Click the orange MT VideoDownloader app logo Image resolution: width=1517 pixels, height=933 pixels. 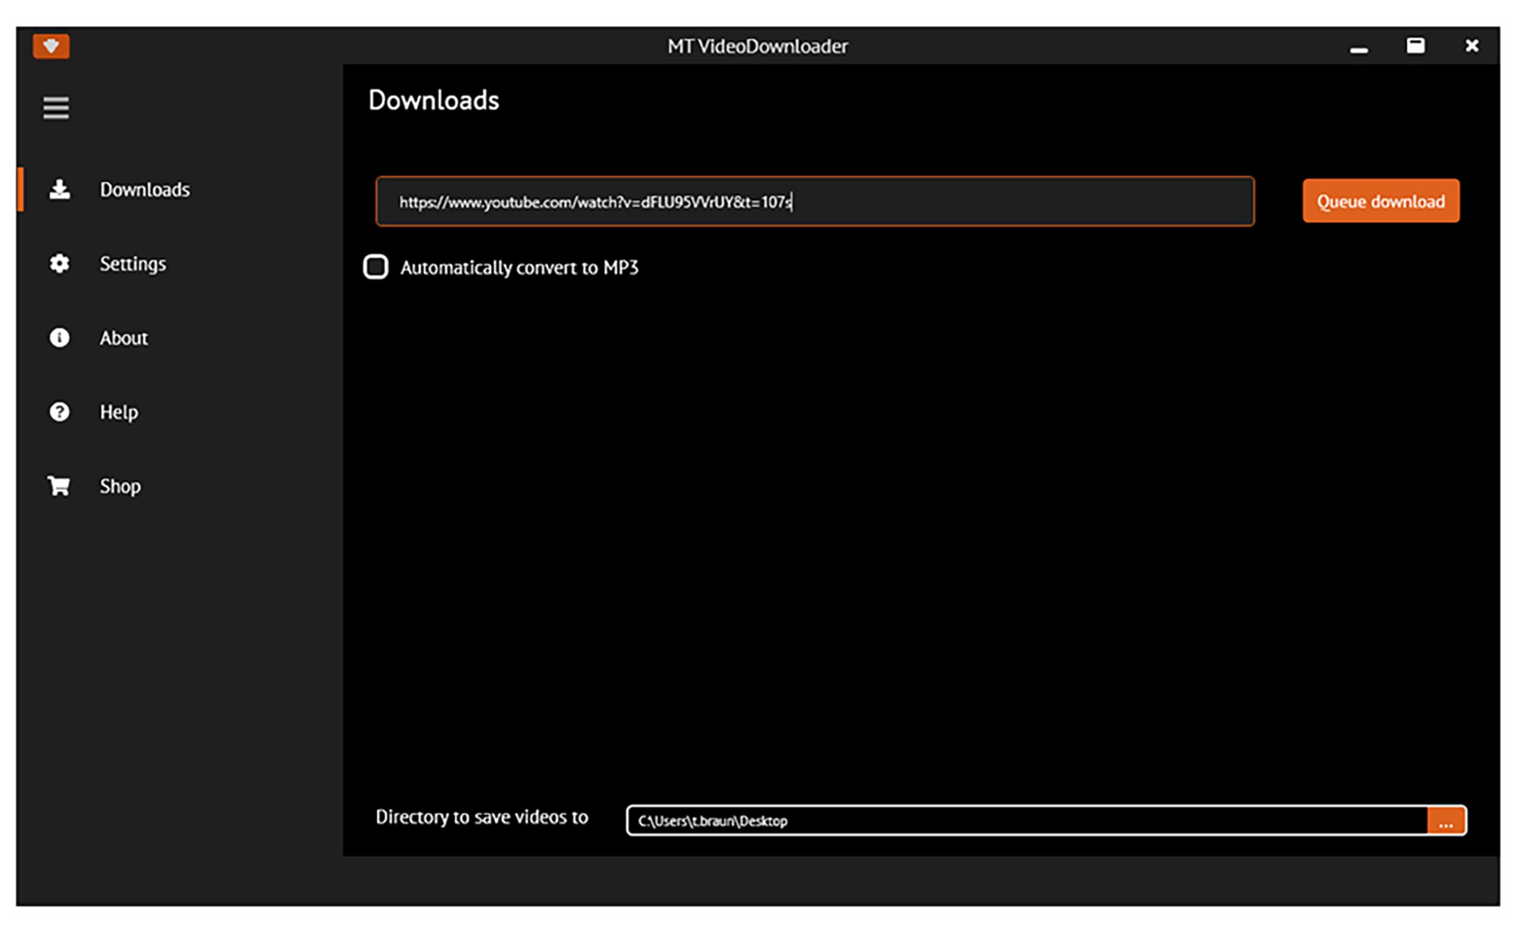pos(51,46)
